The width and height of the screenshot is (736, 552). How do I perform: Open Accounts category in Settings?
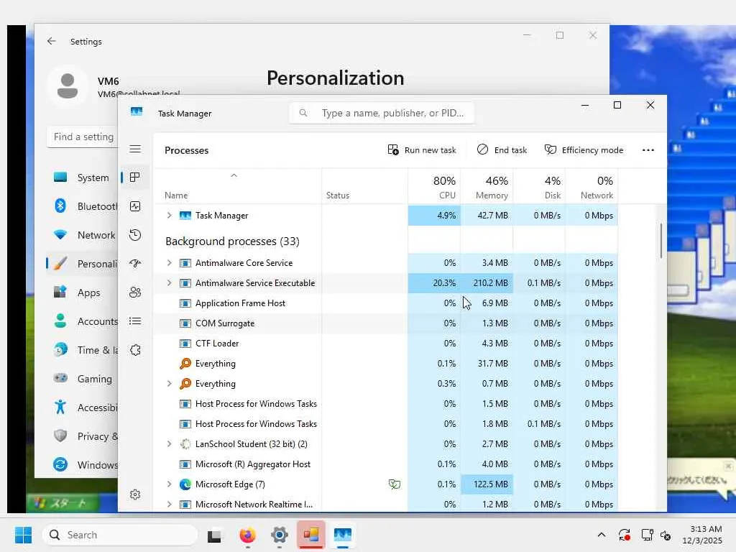click(82, 321)
